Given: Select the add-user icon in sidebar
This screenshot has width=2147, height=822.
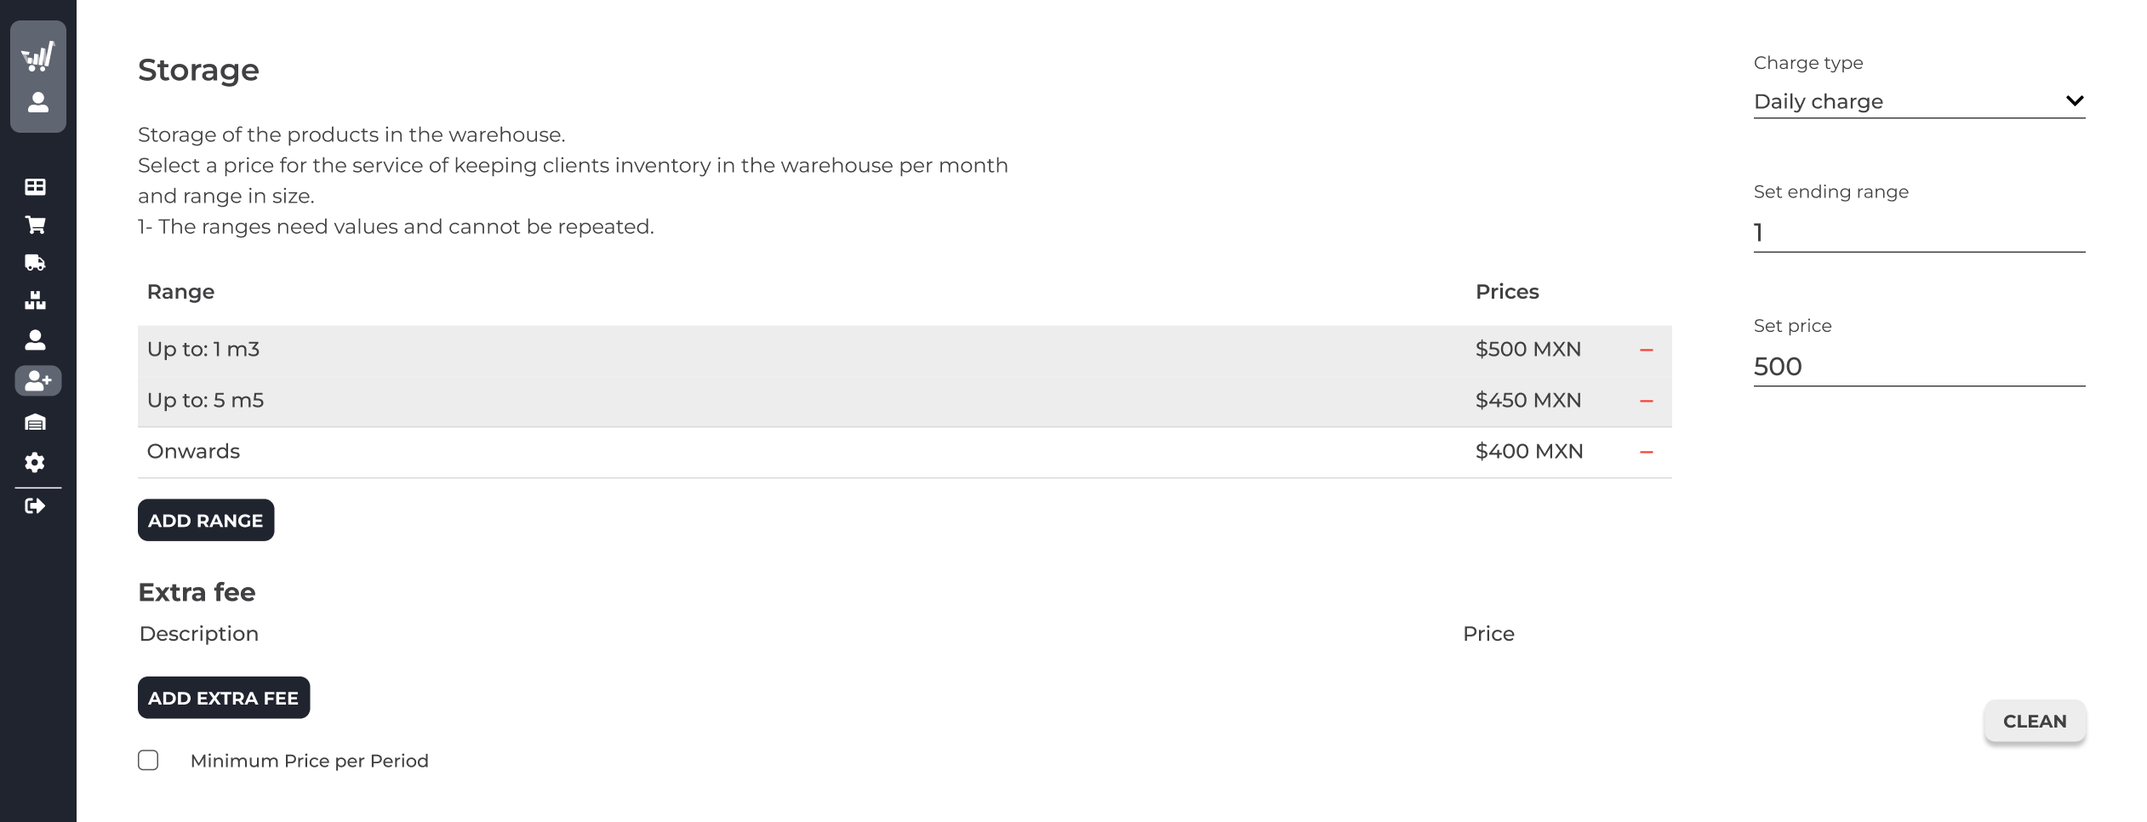Looking at the screenshot, I should 37,380.
